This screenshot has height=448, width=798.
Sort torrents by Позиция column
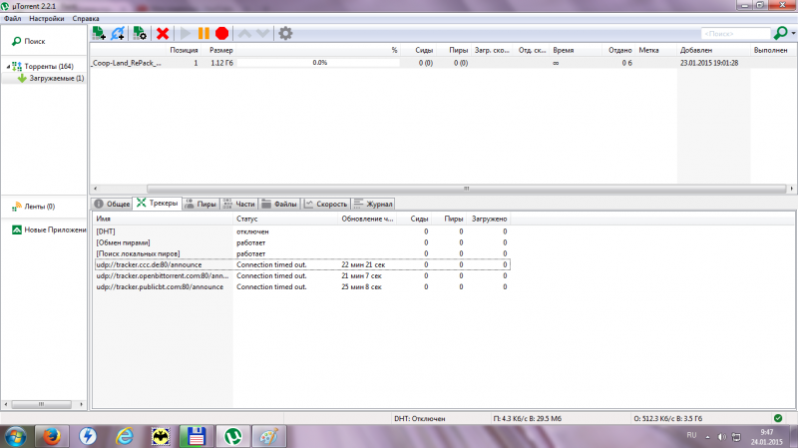pyautogui.click(x=184, y=50)
